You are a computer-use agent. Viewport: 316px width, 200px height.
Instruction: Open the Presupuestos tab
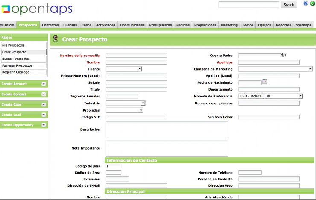(x=161, y=25)
